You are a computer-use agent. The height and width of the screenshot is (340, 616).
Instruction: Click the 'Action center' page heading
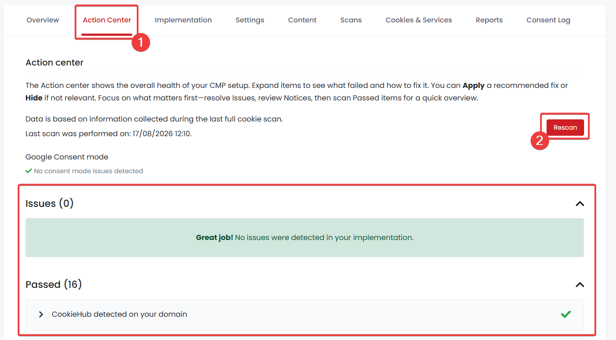tap(54, 62)
